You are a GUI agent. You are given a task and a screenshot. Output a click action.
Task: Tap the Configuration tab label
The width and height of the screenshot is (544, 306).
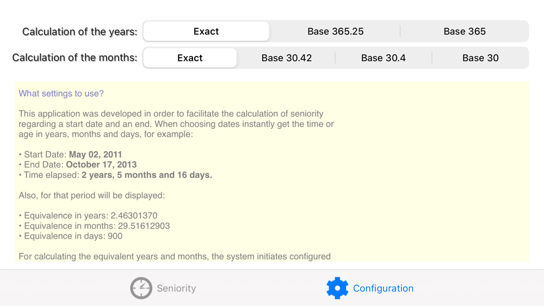tap(383, 288)
